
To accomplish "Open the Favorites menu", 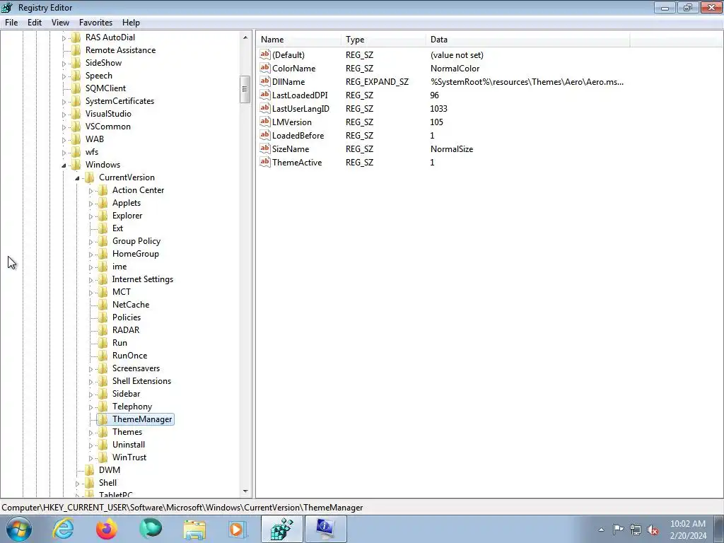I will point(95,22).
